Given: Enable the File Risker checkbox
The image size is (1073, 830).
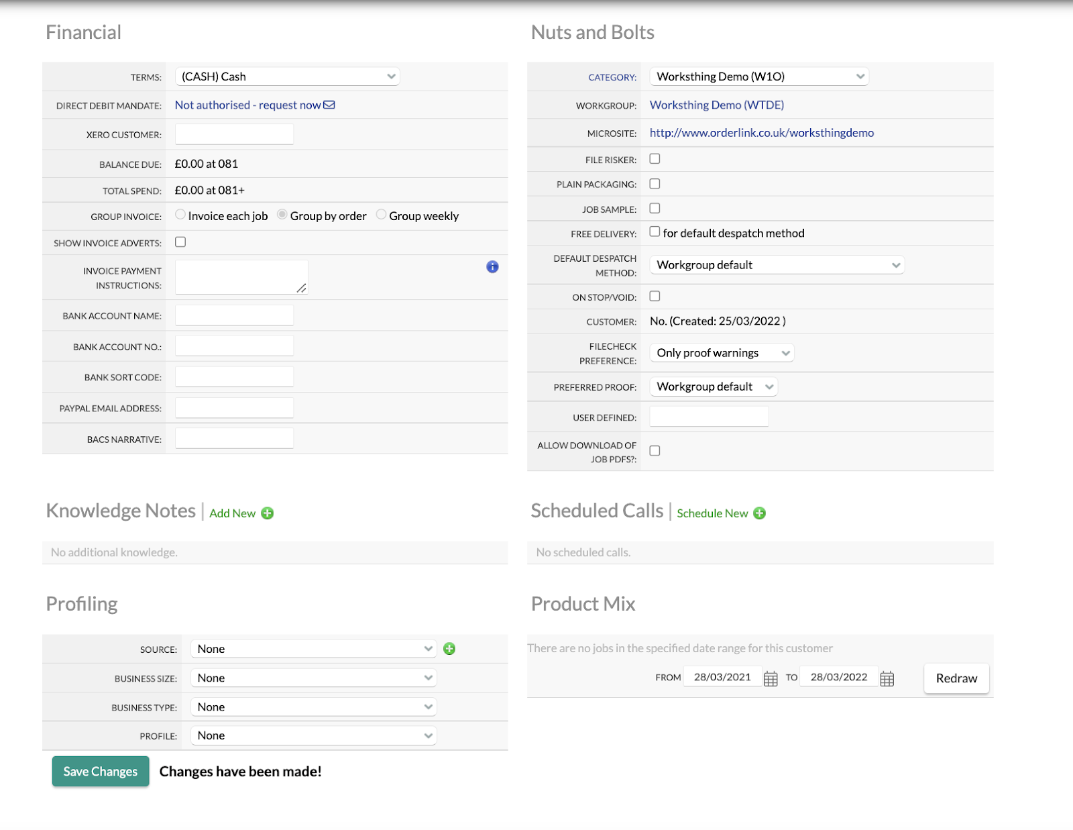Looking at the screenshot, I should pyautogui.click(x=655, y=159).
